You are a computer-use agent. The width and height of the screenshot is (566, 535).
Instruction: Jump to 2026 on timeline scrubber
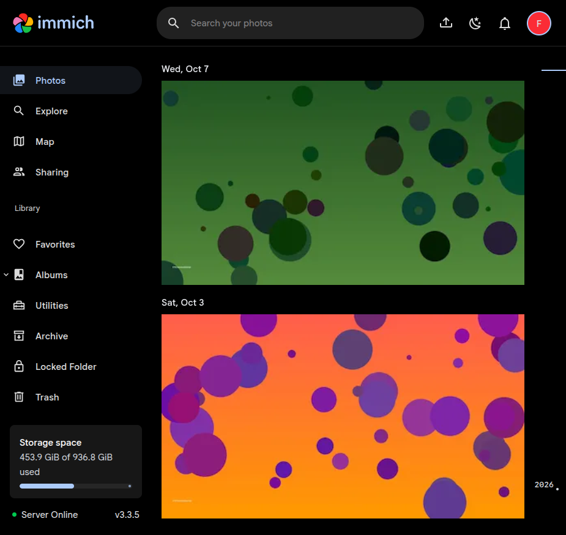tap(544, 484)
